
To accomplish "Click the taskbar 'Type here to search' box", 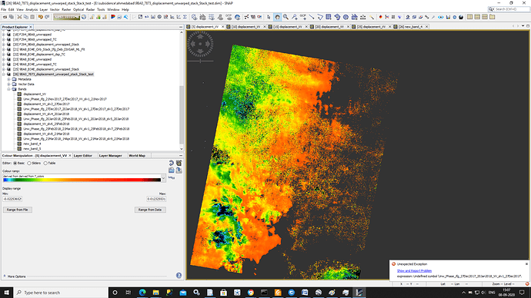I will [61, 293].
